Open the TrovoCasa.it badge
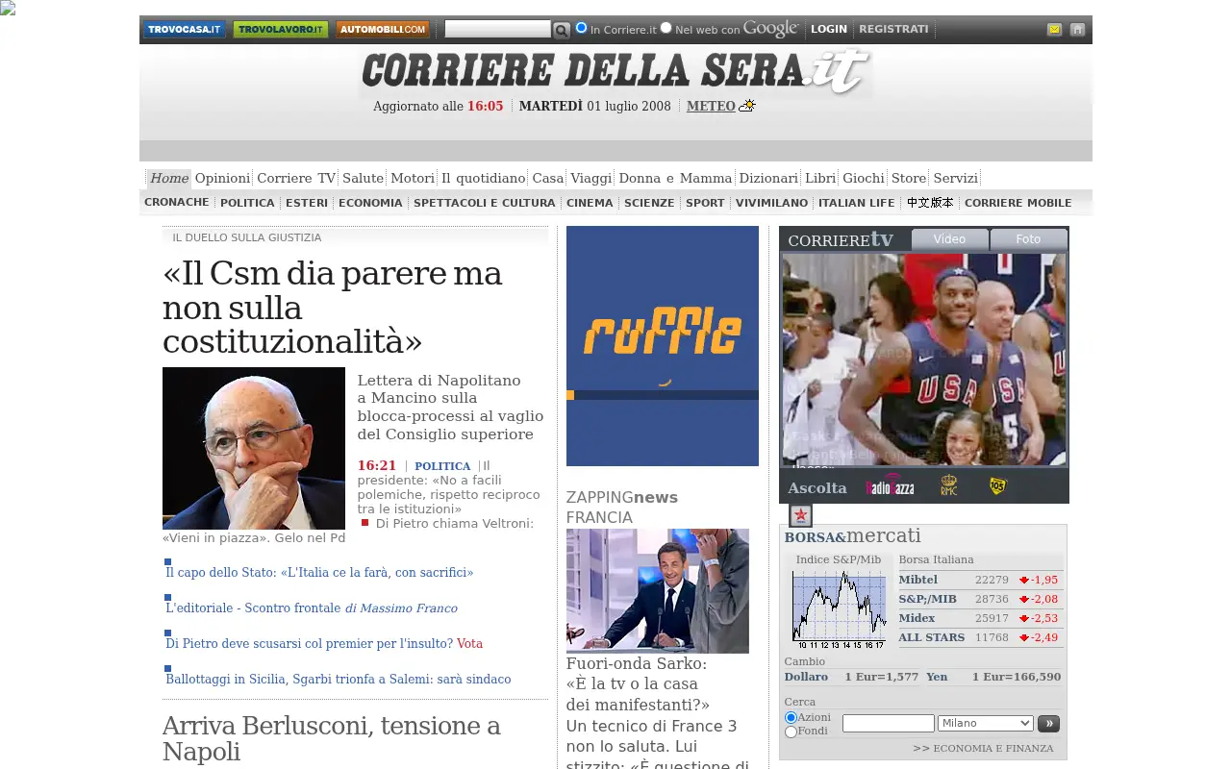 point(185,30)
